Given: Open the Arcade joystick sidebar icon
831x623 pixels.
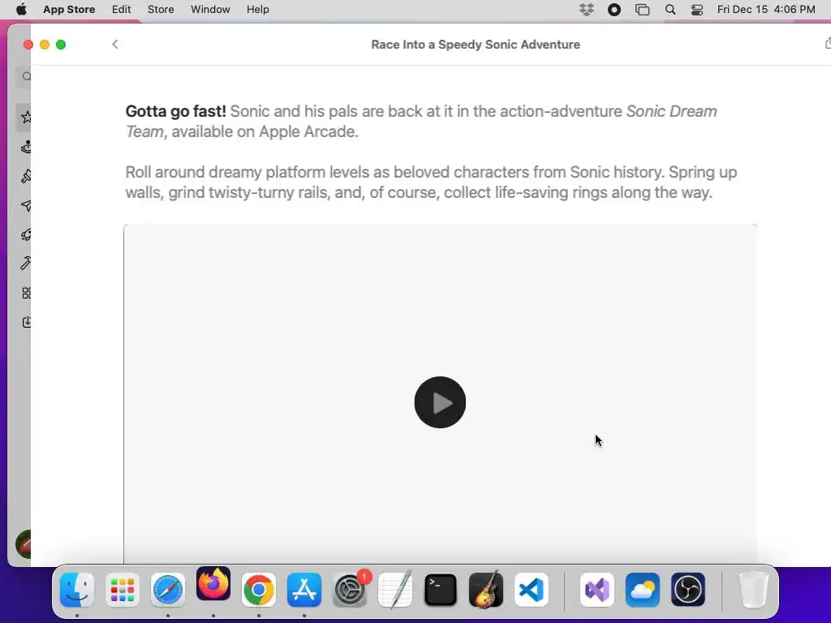Looking at the screenshot, I should click(26, 147).
